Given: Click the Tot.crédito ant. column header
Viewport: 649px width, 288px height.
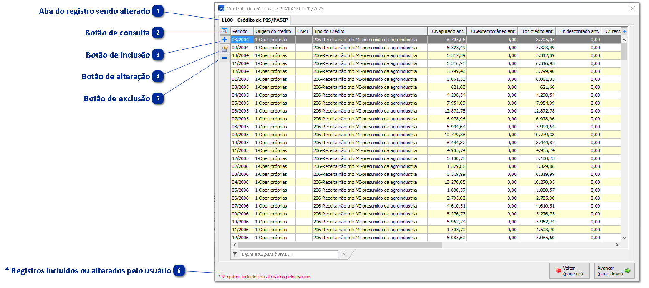Looking at the screenshot, I should click(537, 31).
